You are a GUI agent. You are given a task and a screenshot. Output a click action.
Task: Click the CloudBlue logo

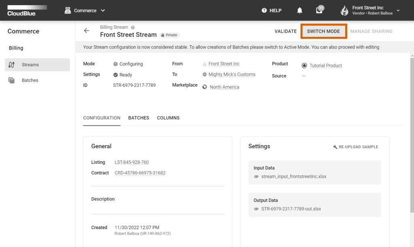(27, 10)
